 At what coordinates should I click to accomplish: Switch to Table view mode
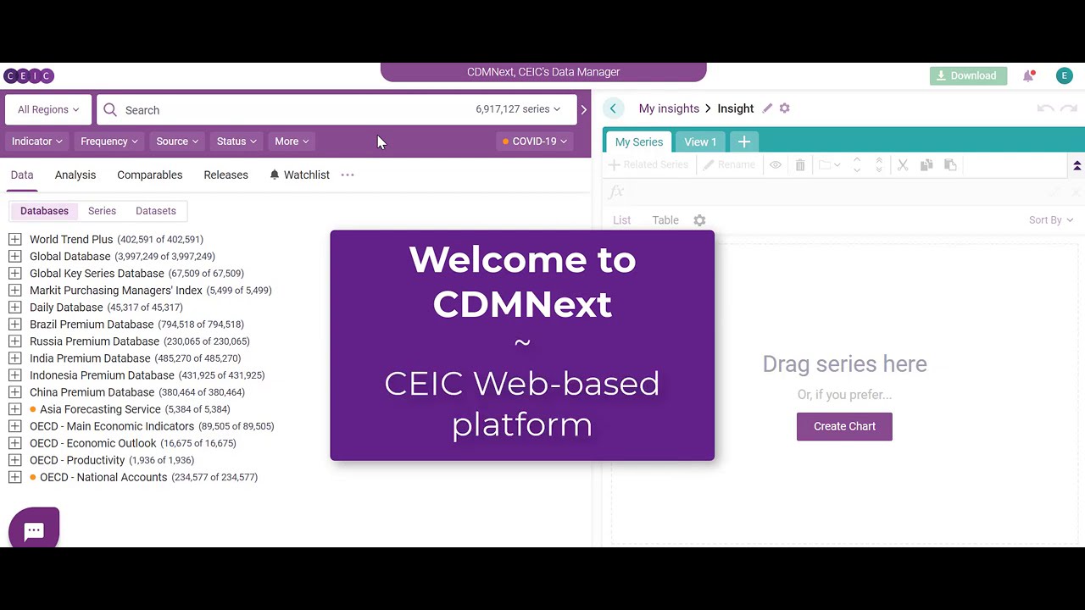click(x=665, y=220)
